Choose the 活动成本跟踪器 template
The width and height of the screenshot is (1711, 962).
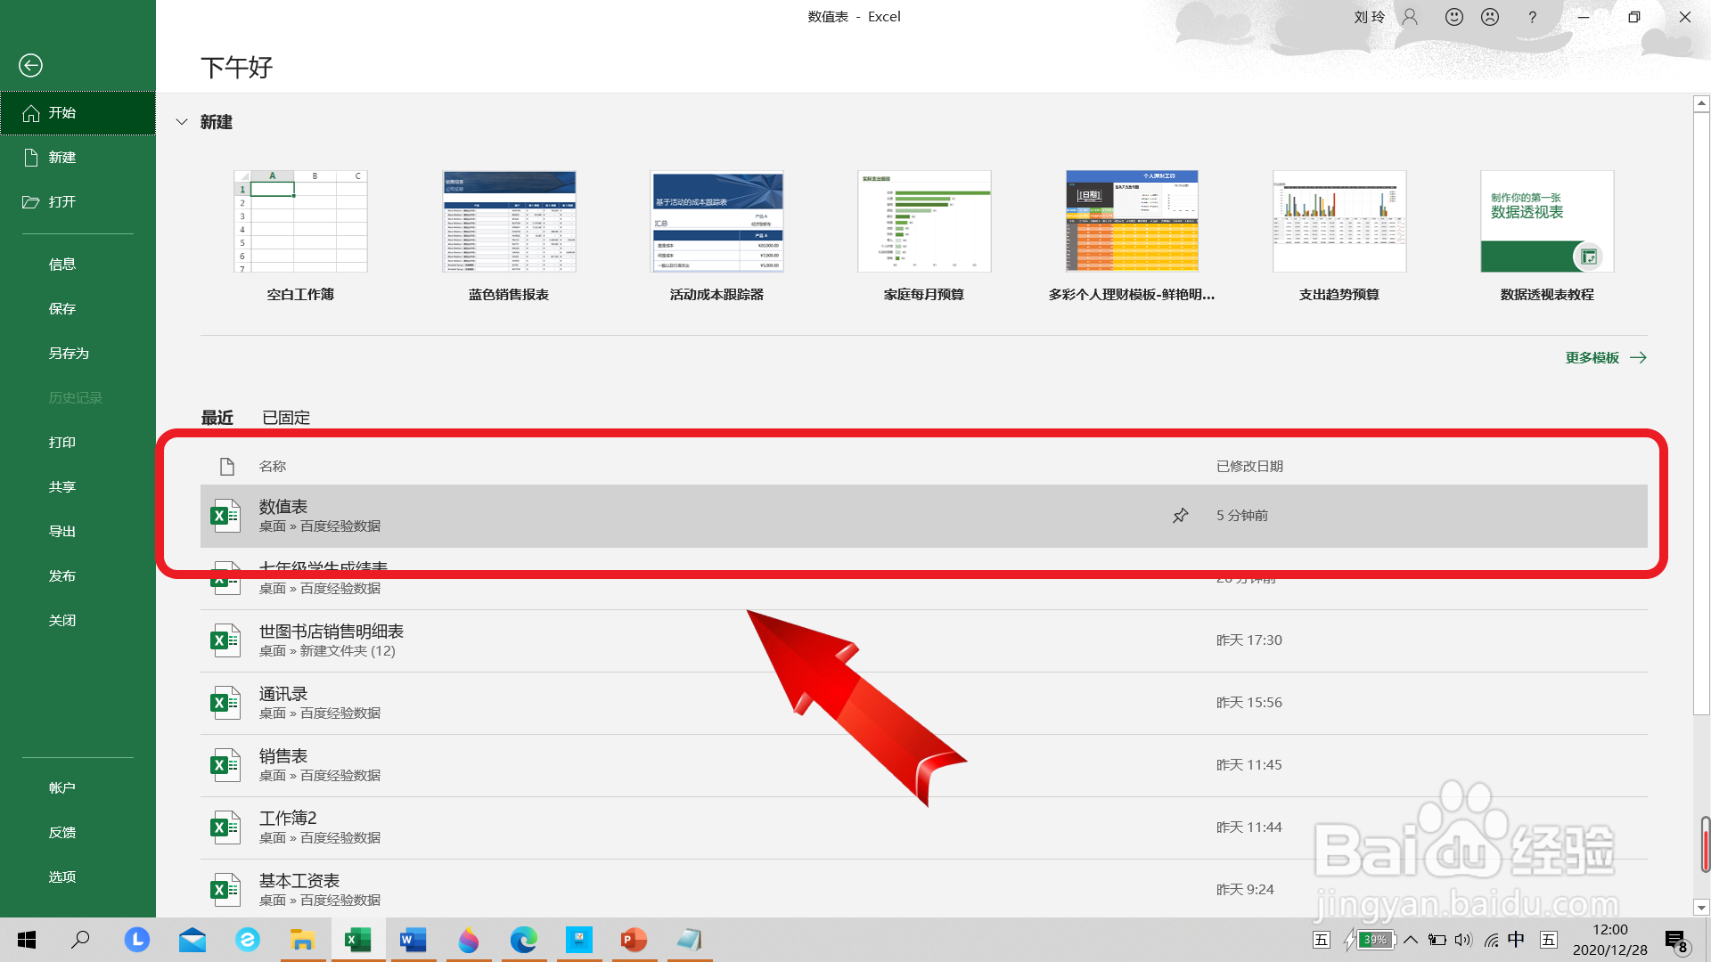716,221
